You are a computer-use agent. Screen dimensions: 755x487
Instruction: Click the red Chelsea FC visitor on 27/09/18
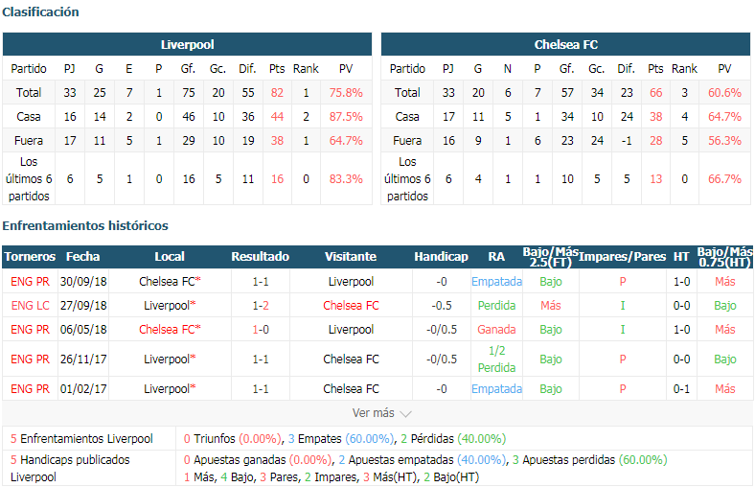351,306
